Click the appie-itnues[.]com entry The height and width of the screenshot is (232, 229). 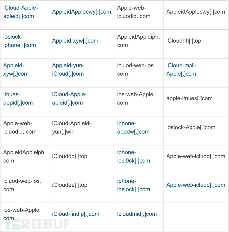click(x=189, y=98)
